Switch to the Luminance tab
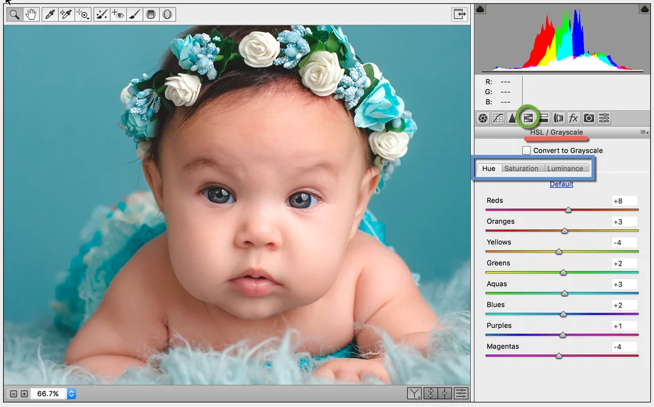Viewport: 654px width, 407px height. tap(566, 168)
